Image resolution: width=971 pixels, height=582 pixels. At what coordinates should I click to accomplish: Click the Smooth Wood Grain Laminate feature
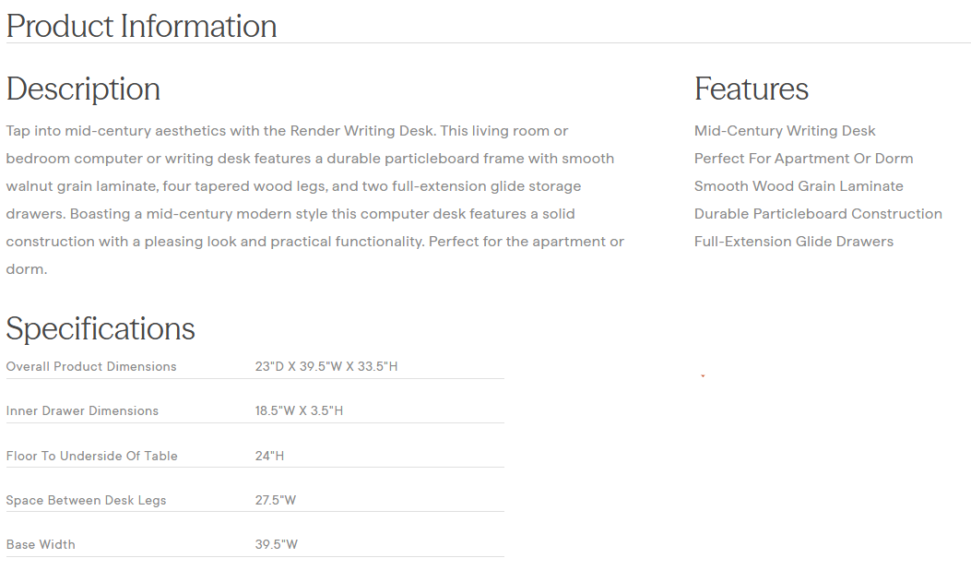[799, 186]
